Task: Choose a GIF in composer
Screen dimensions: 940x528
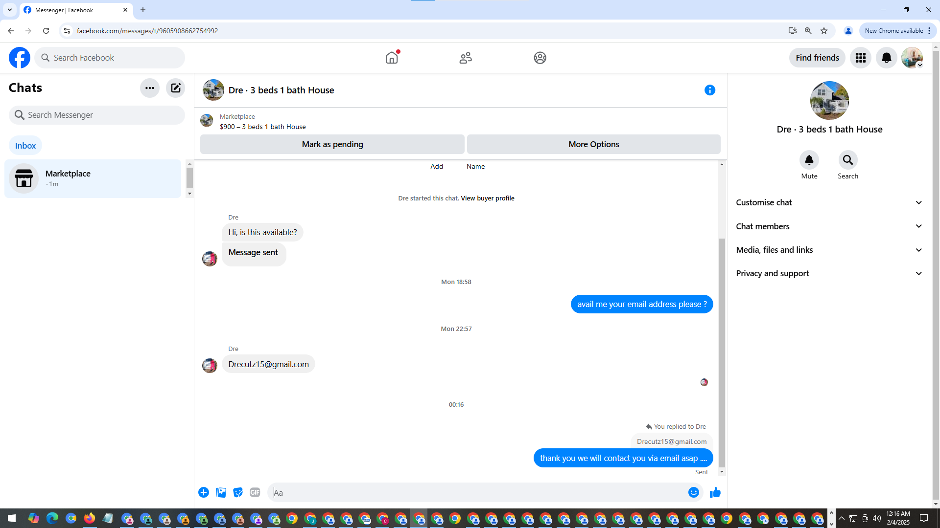Action: click(x=255, y=492)
